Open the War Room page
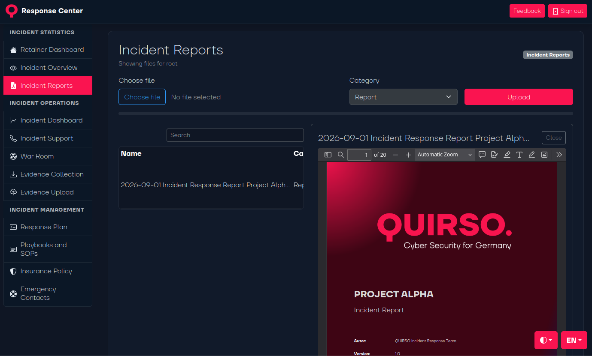 pos(48,156)
